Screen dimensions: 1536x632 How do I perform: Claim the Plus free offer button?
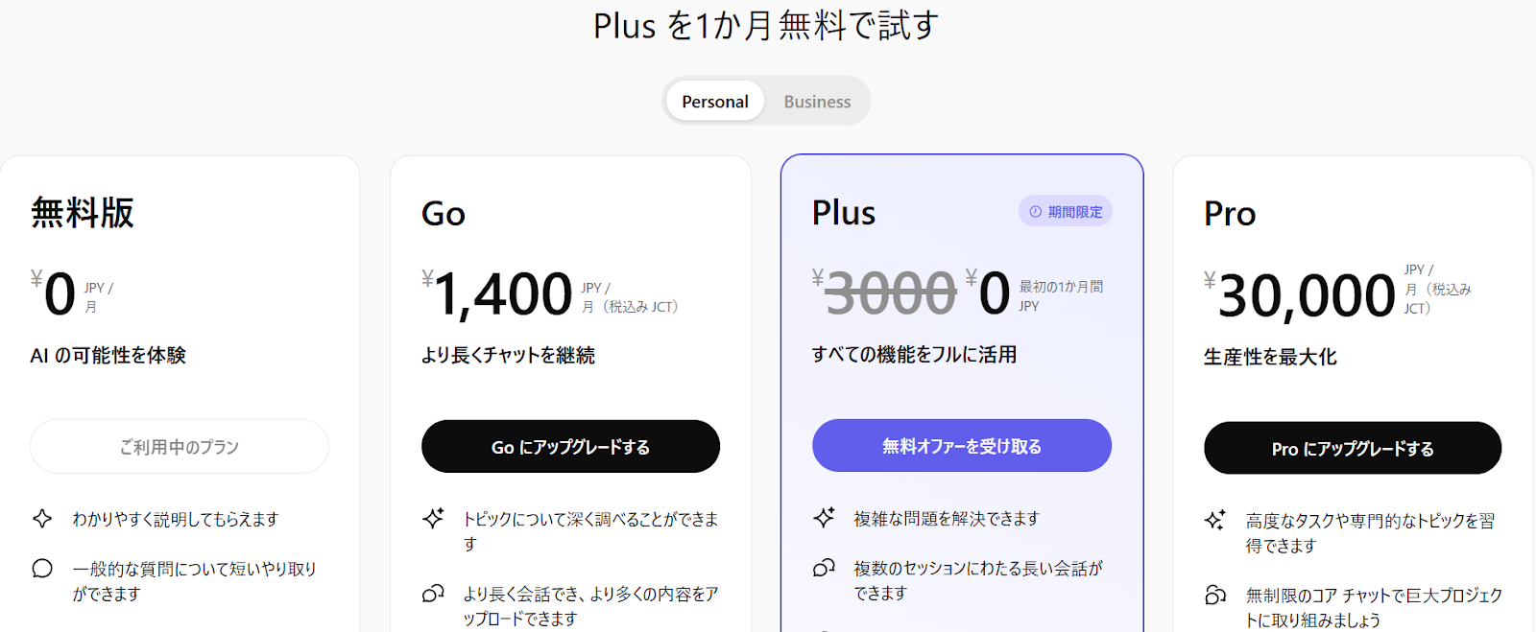pyautogui.click(x=961, y=446)
